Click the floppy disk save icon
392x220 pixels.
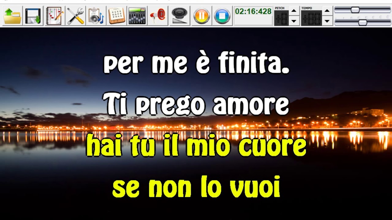pyautogui.click(x=33, y=16)
